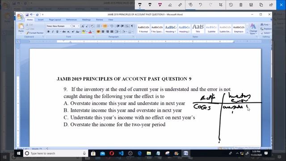
Task: Toggle the ruler tool in snip toolbar
Action: pos(180,5)
